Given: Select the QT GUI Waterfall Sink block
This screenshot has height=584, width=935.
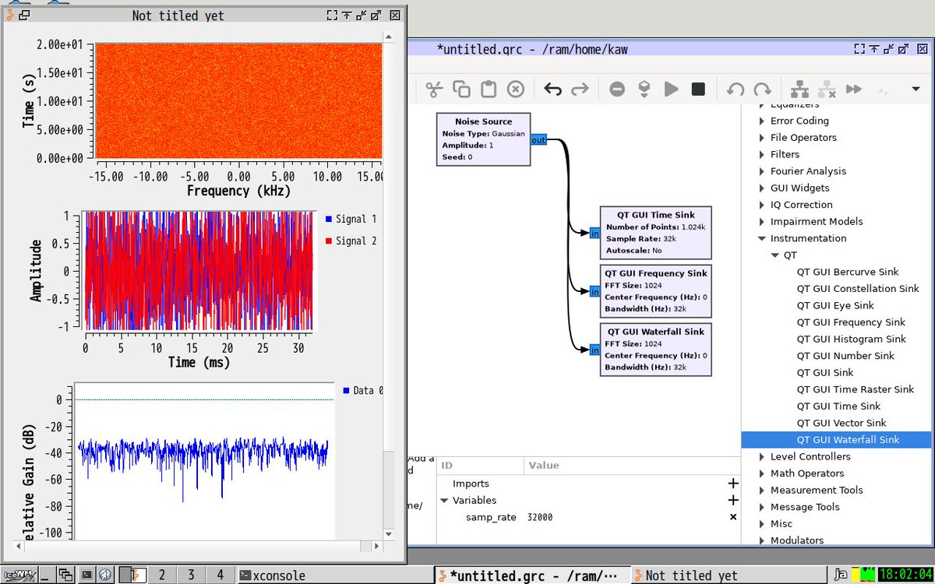Looking at the screenshot, I should click(x=655, y=350).
